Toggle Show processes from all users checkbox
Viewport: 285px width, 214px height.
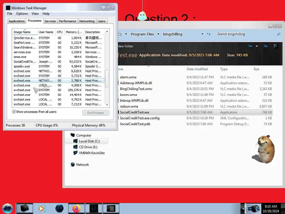coord(14,112)
